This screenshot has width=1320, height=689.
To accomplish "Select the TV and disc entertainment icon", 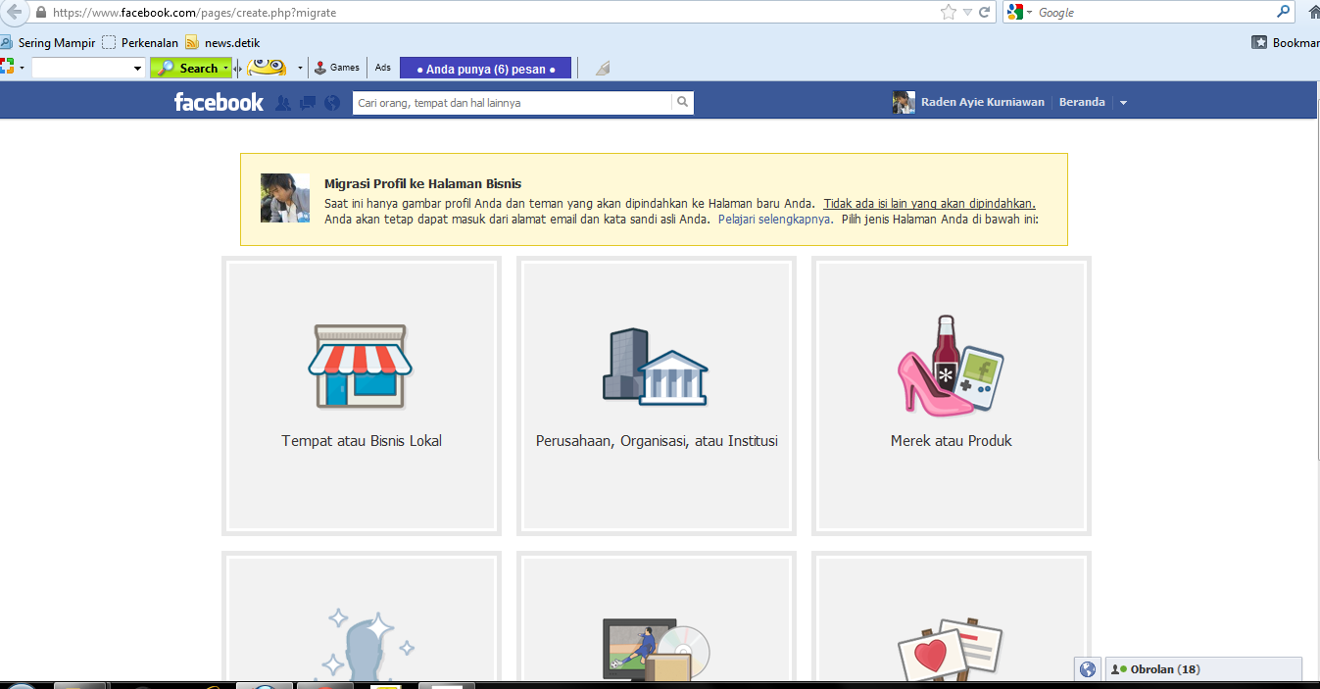I will point(656,649).
